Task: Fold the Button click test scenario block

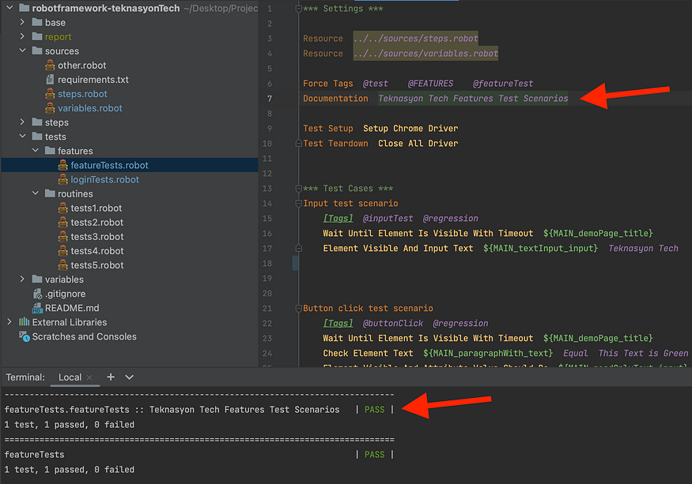Action: (x=299, y=309)
